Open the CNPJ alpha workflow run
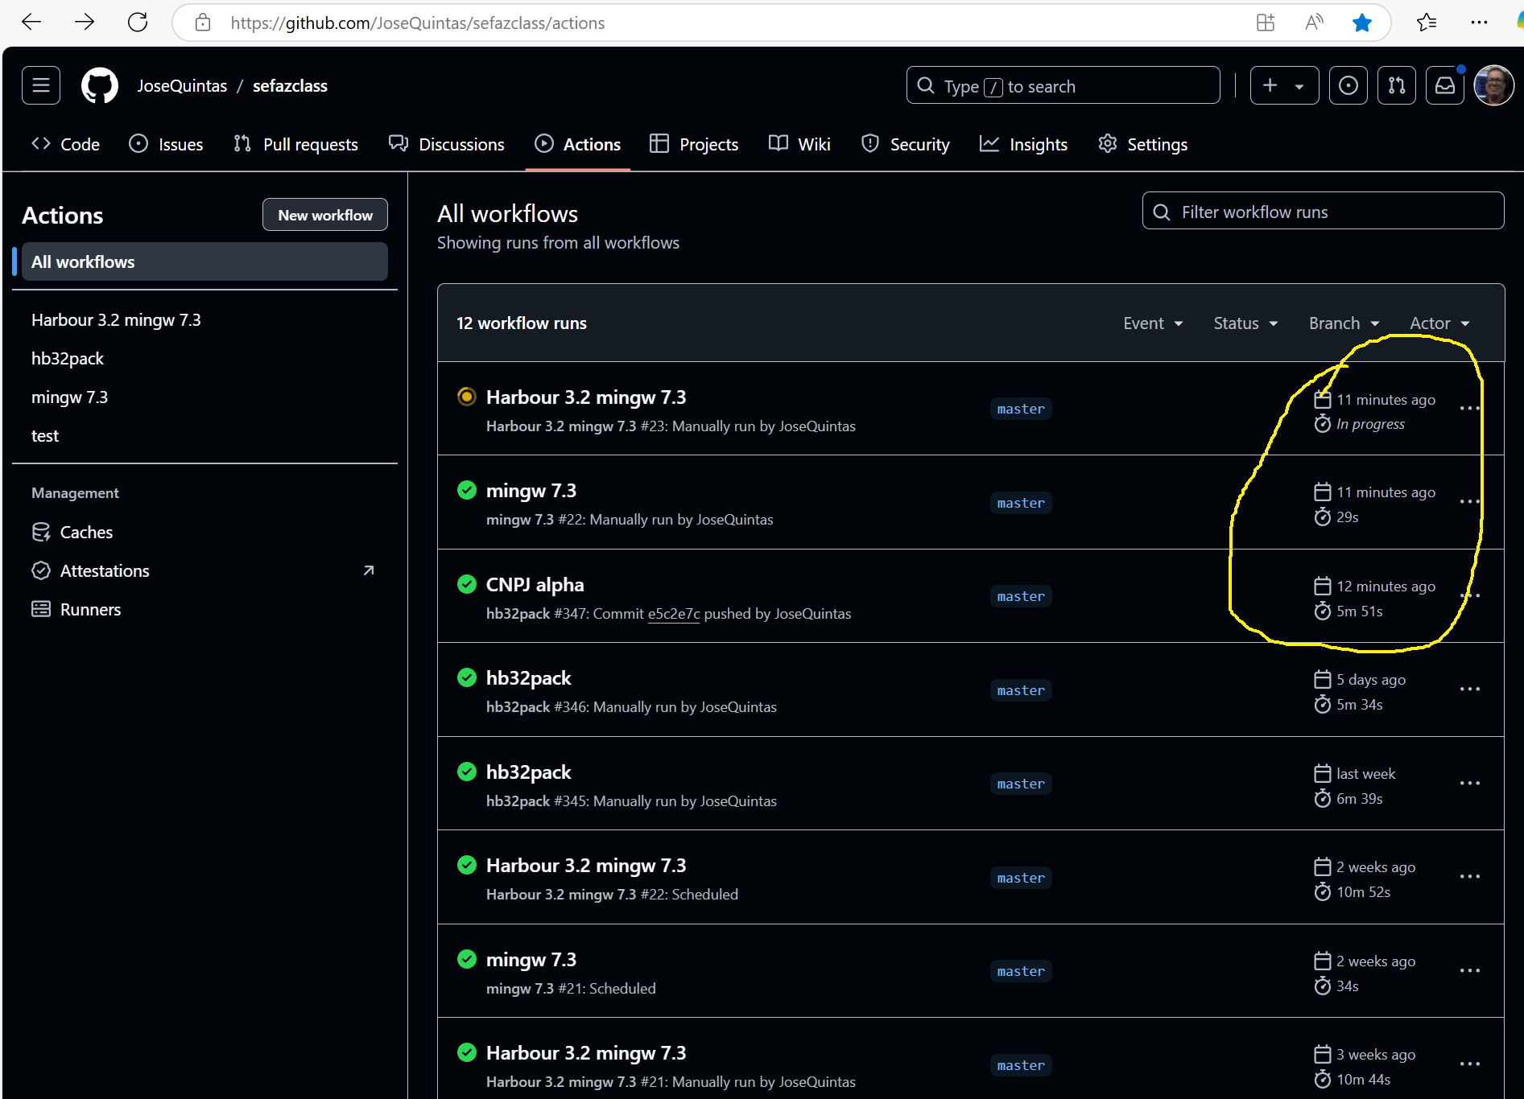Image resolution: width=1524 pixels, height=1099 pixels. 535,585
